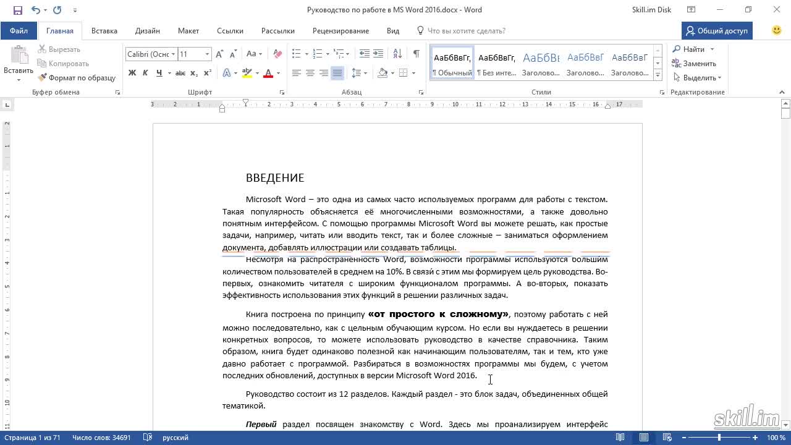Click the multilevel list icon

[339, 54]
